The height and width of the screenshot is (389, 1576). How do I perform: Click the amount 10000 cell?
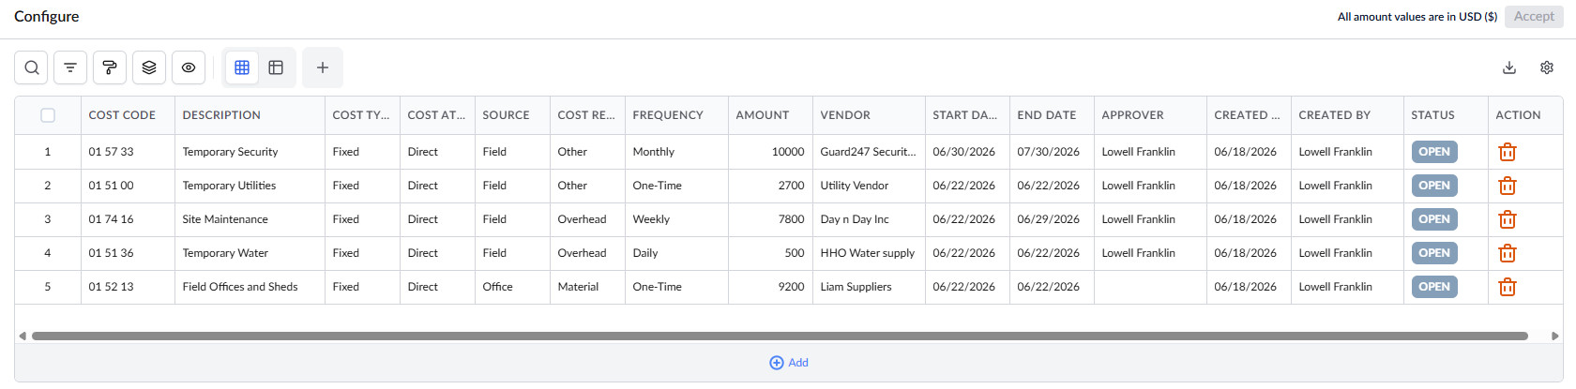[x=770, y=152]
